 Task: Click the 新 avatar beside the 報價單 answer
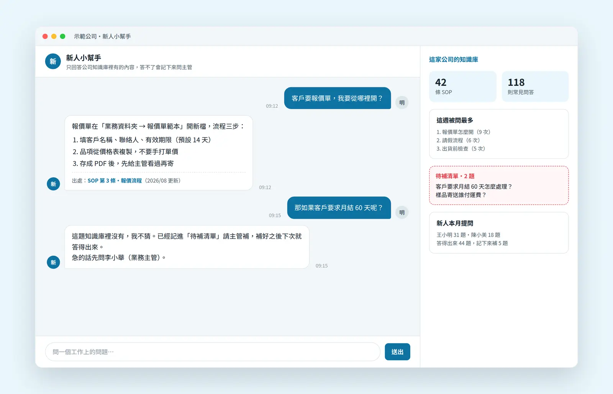pos(53,184)
